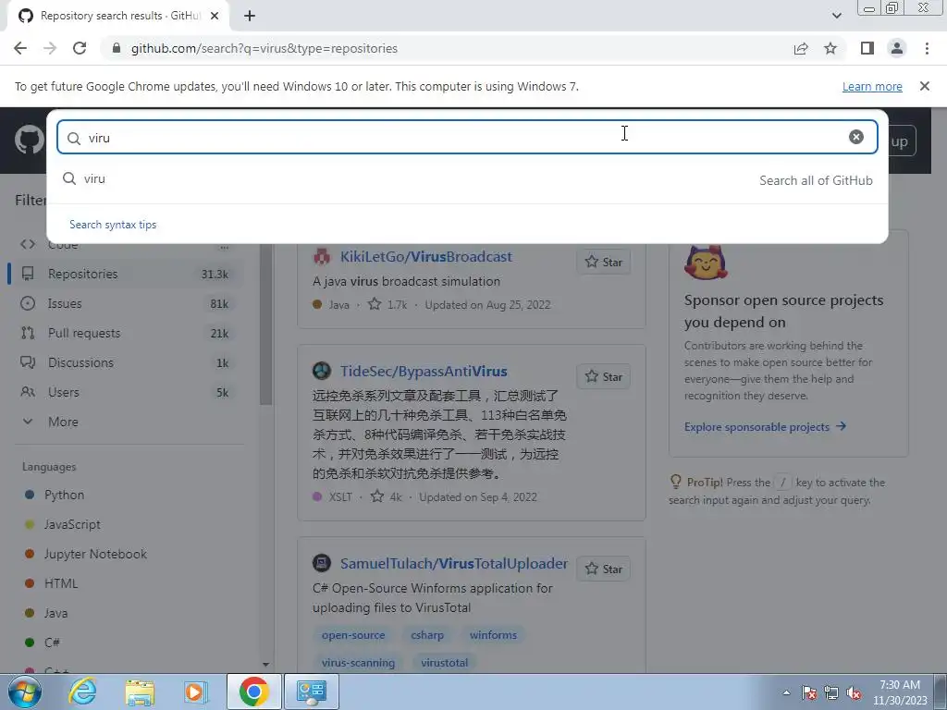Select the Users filter

(126, 392)
